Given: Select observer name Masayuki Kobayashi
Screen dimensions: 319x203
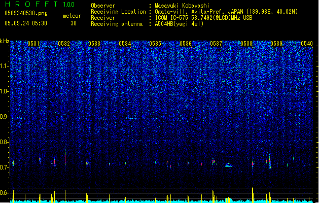Looking at the screenshot, I should click(x=182, y=6).
